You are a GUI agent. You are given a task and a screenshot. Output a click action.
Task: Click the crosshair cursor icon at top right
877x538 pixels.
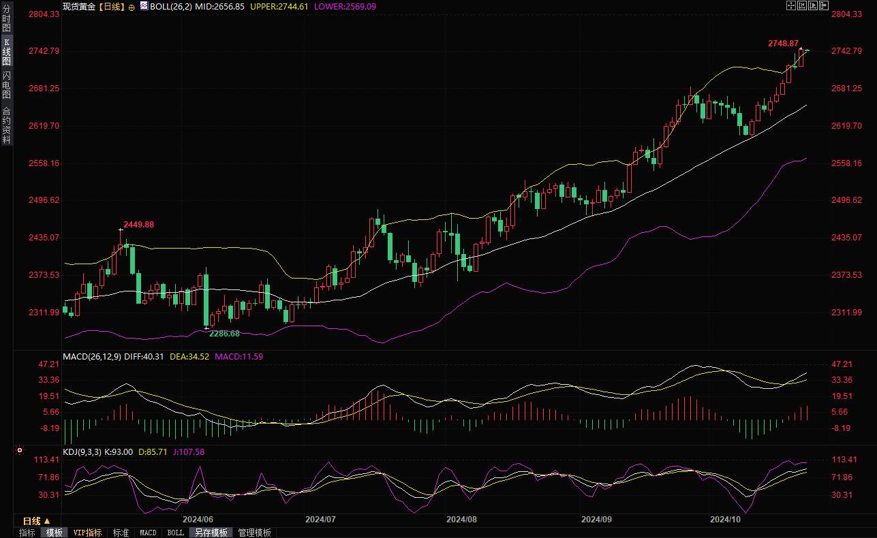[790, 5]
